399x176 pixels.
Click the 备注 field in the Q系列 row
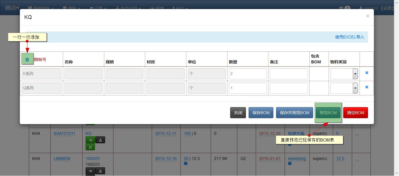289,88
